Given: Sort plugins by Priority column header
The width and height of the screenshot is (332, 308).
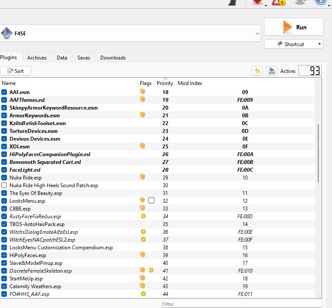Looking at the screenshot, I should click(165, 83).
